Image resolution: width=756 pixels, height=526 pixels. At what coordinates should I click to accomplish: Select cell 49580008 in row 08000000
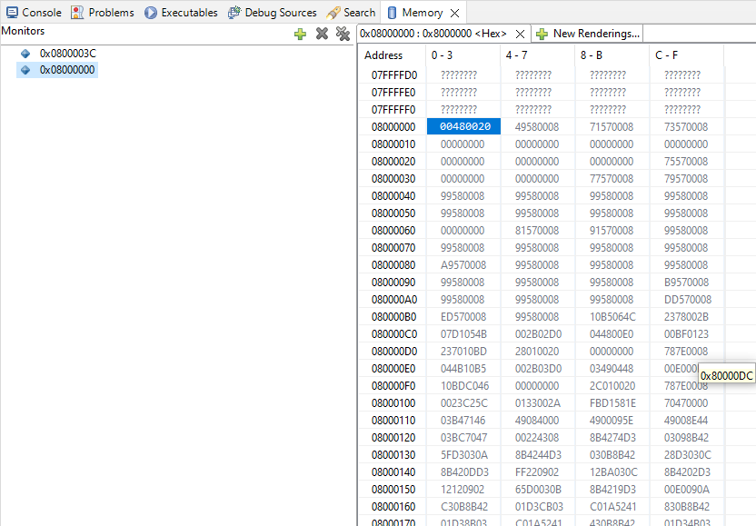tap(537, 127)
